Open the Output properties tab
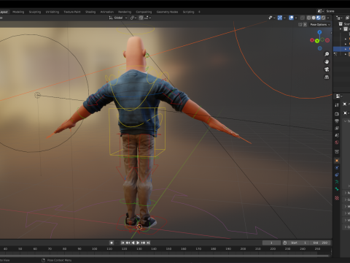The height and width of the screenshot is (263, 350). (x=337, y=121)
